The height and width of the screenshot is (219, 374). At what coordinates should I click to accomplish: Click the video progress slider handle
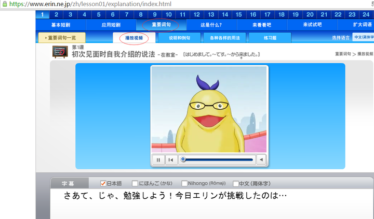[183, 159]
